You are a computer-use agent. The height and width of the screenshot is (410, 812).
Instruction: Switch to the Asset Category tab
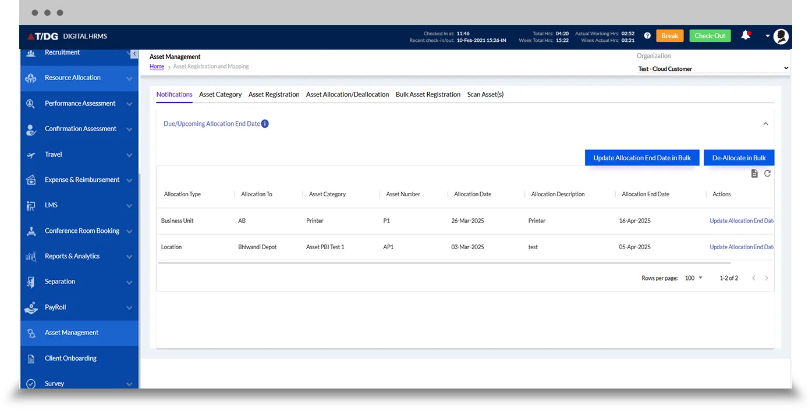point(220,95)
